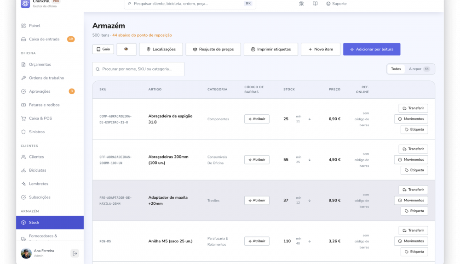This screenshot has width=460, height=264.
Task: Select the Todos filter tab
Action: 396,69
